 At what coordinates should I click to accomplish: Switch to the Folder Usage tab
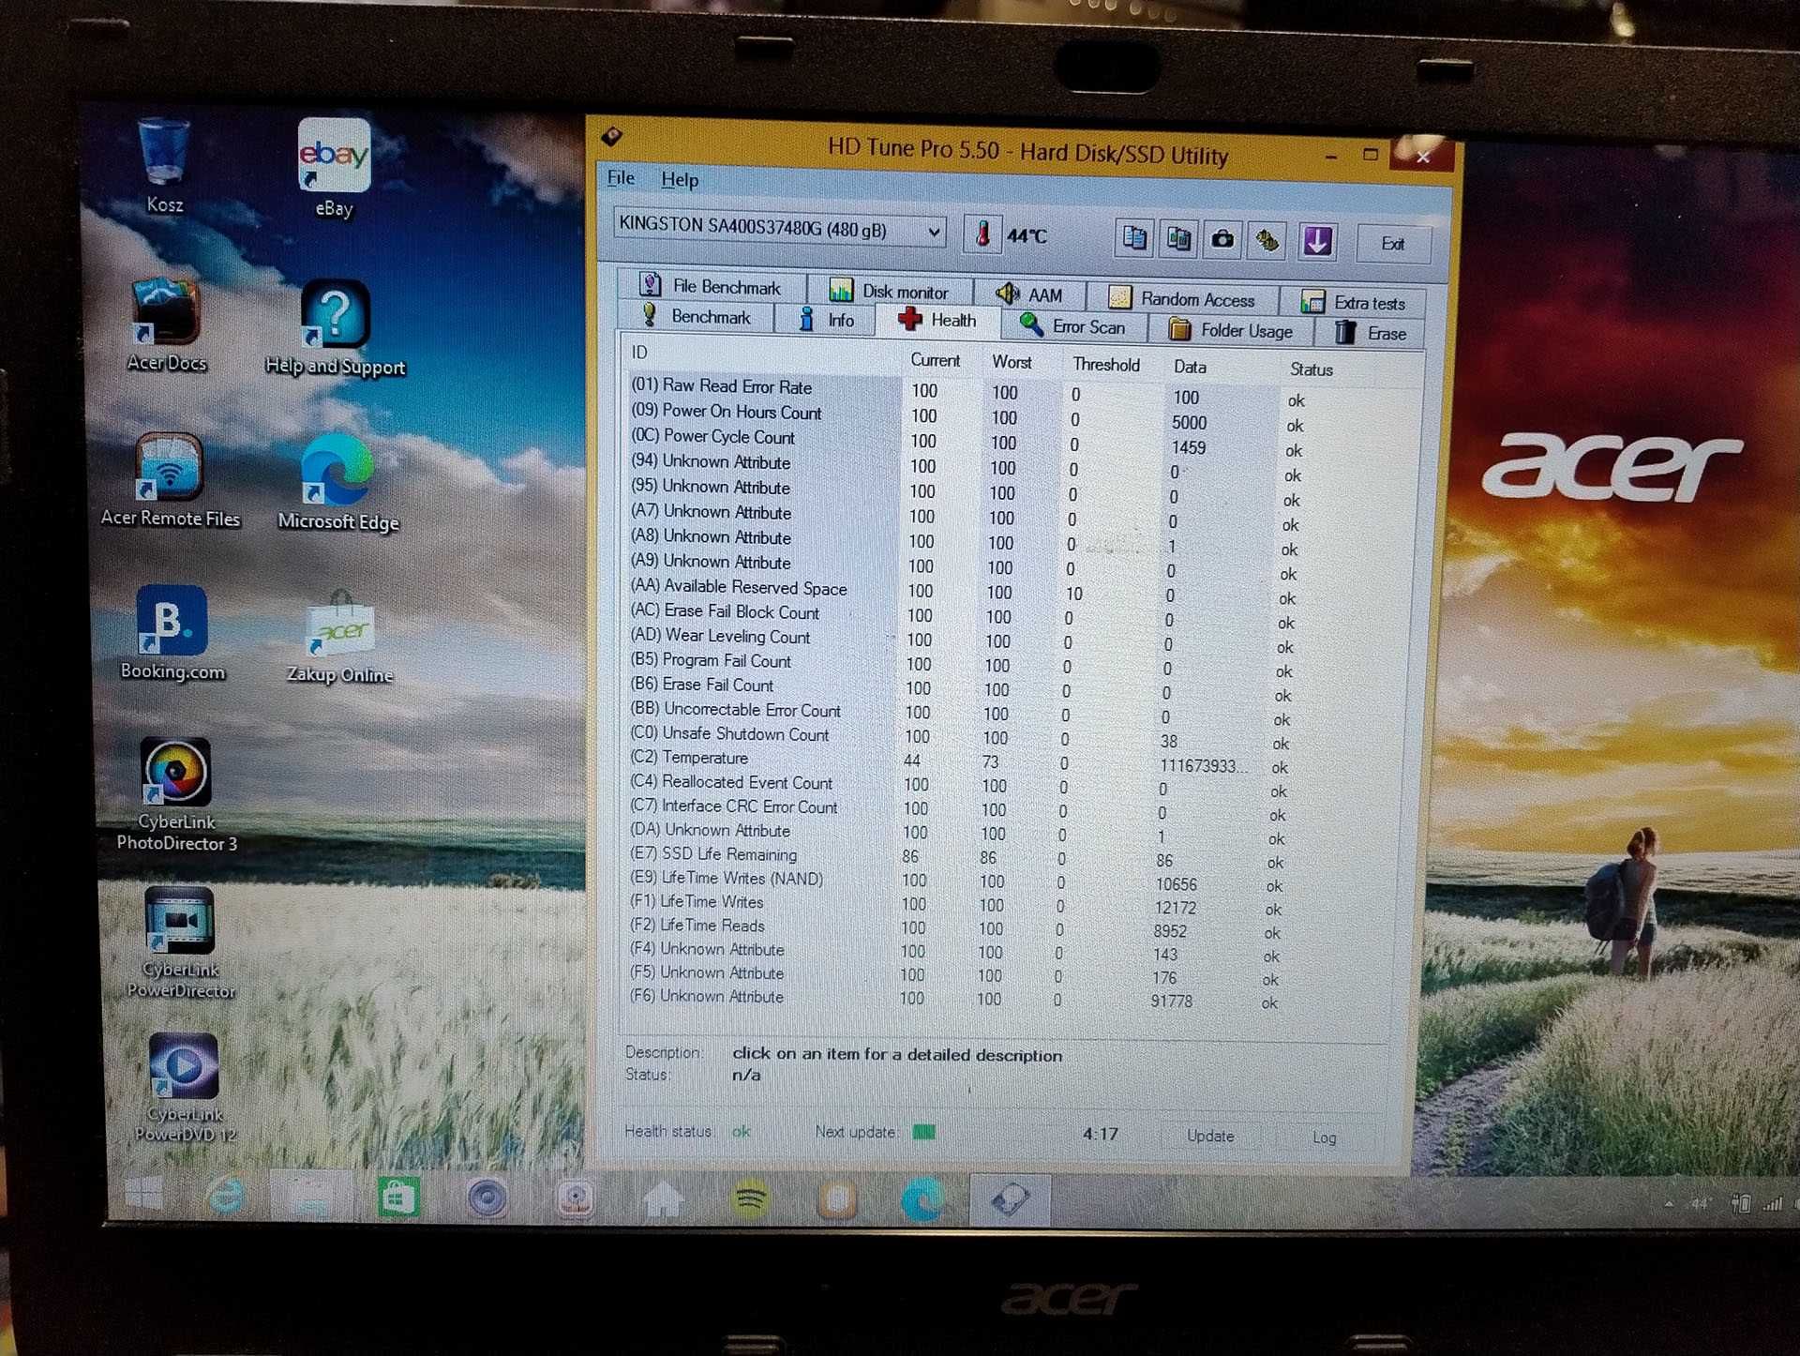[1232, 329]
